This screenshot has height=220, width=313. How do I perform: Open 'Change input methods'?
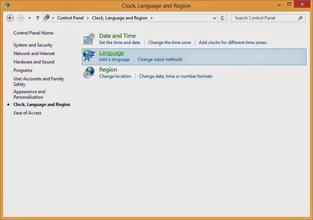click(x=160, y=59)
